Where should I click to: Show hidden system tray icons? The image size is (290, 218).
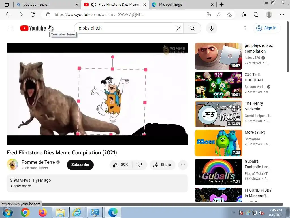point(234,213)
